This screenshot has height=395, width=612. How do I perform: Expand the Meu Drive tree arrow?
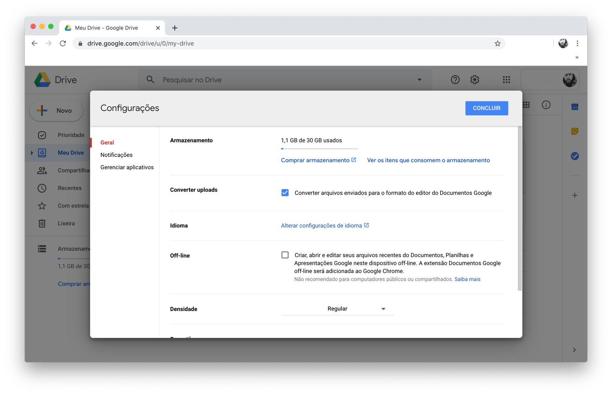click(32, 153)
